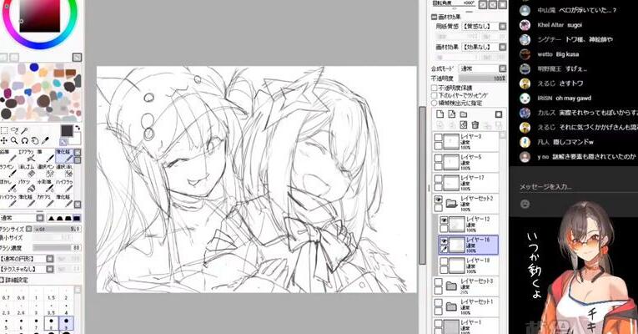Swap foreground and background colors arrow
The height and width of the screenshot is (334, 638).
tap(78, 129)
